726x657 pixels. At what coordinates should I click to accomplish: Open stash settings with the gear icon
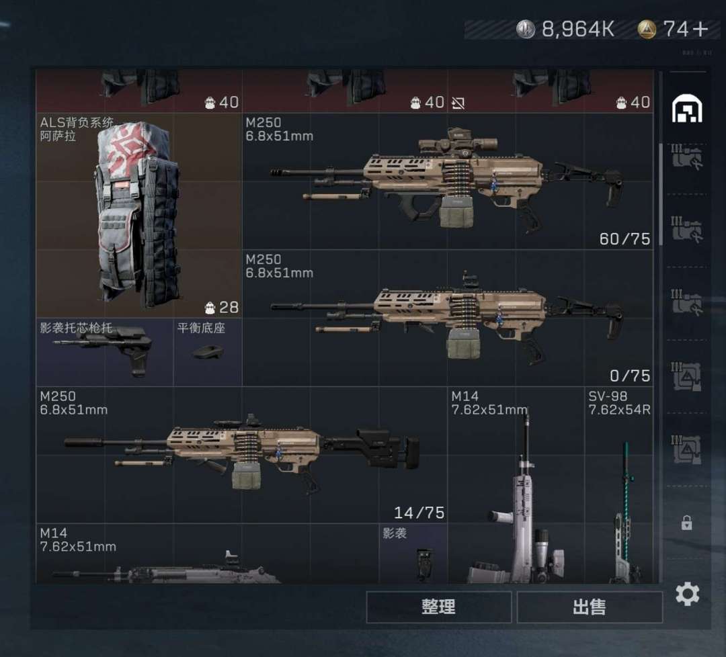click(x=688, y=594)
